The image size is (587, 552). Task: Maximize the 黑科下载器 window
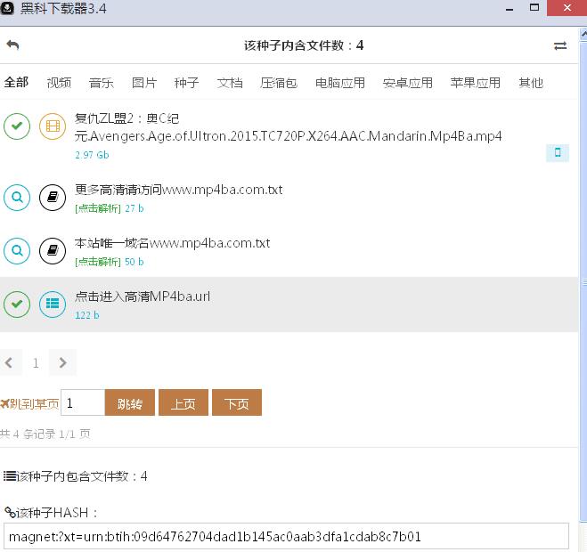coord(534,8)
